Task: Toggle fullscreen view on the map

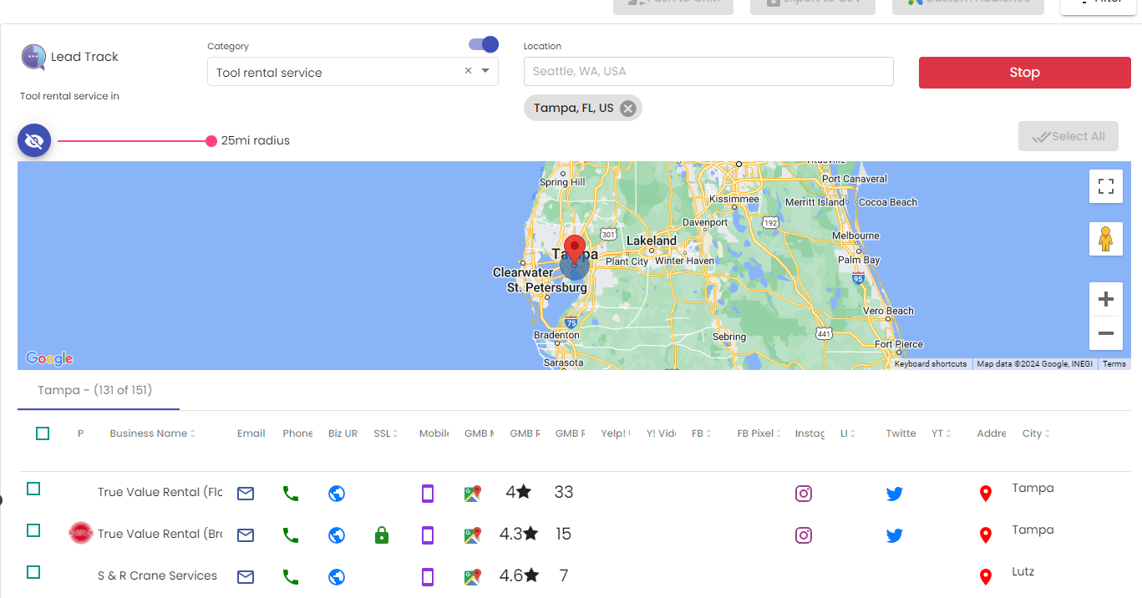Action: [x=1106, y=186]
